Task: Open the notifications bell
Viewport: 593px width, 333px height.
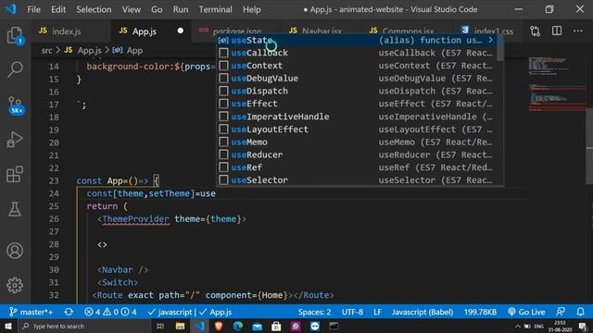Action: pyautogui.click(x=580, y=312)
